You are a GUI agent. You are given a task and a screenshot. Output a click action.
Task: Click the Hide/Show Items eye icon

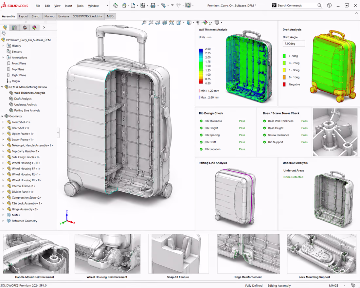[198, 23]
